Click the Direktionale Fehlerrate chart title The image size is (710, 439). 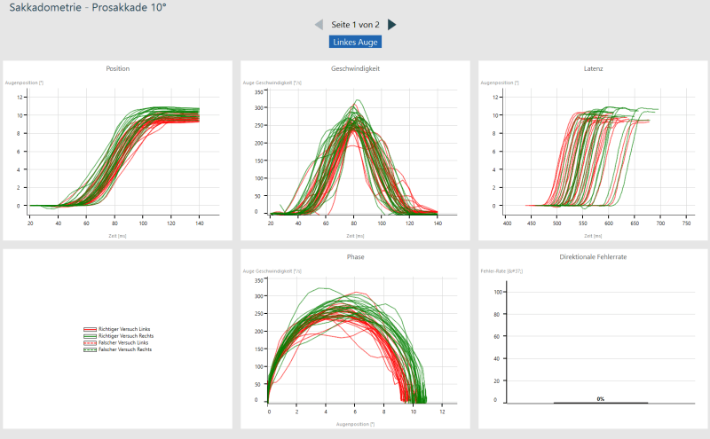tap(594, 257)
